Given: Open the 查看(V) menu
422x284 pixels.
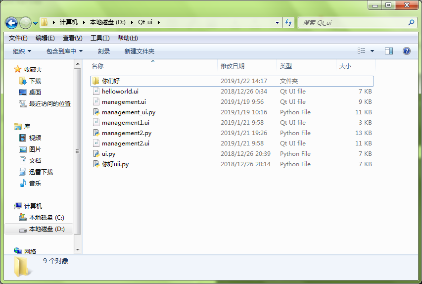Looking at the screenshot, I should pyautogui.click(x=72, y=38).
